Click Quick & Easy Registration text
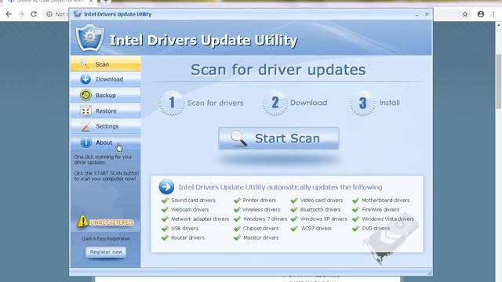Screen dimensions: 502x282 pos(106,239)
